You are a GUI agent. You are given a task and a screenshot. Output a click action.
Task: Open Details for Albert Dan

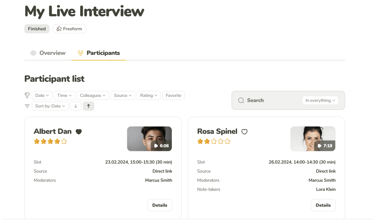point(160,205)
